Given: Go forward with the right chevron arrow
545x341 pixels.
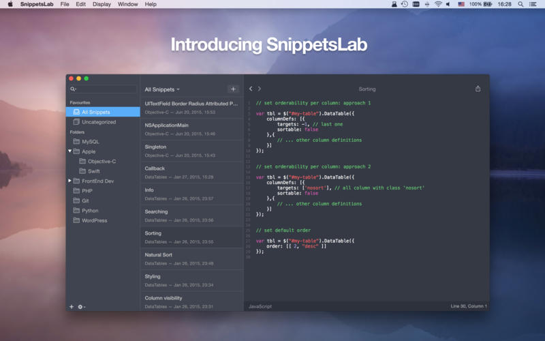Looking at the screenshot, I should pos(260,89).
